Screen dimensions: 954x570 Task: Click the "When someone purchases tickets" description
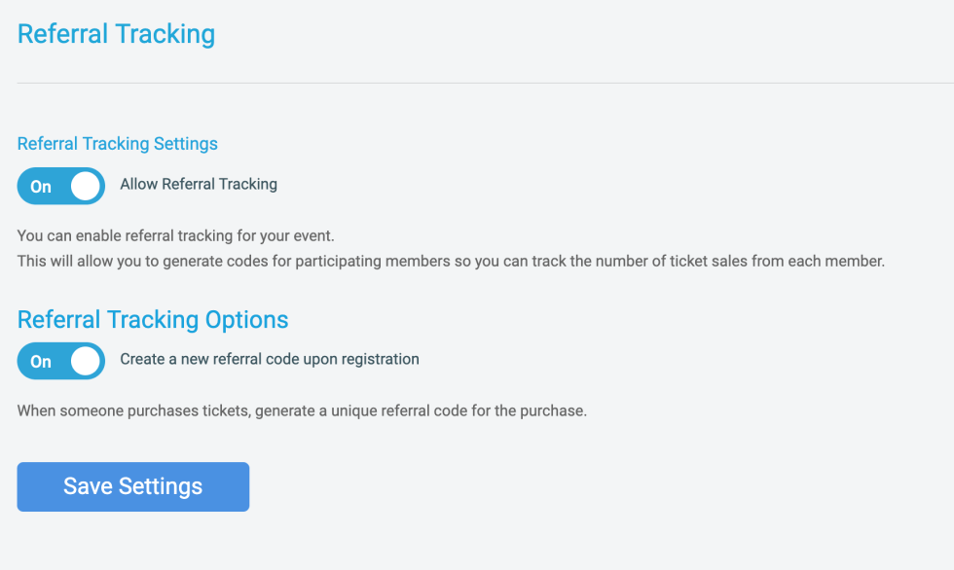(302, 410)
